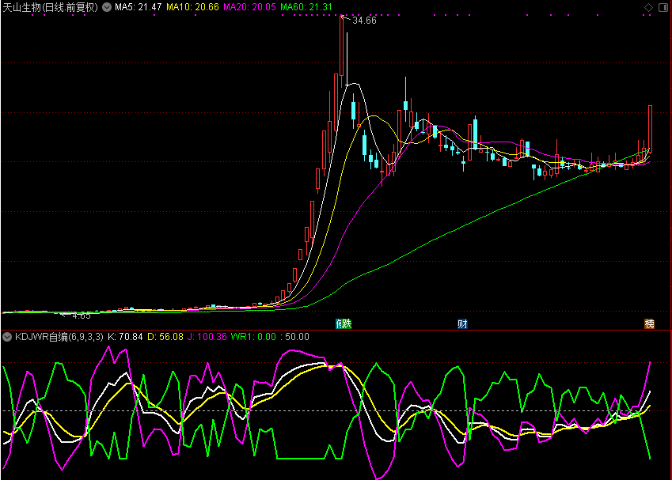Click the D: 56.08 value
The image size is (672, 480).
pyautogui.click(x=165, y=337)
